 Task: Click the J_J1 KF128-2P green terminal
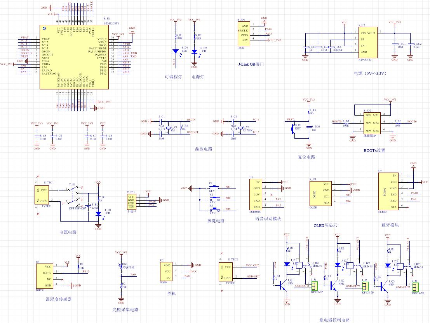tap(314, 286)
